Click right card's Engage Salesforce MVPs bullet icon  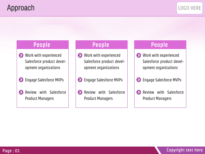tap(139, 80)
